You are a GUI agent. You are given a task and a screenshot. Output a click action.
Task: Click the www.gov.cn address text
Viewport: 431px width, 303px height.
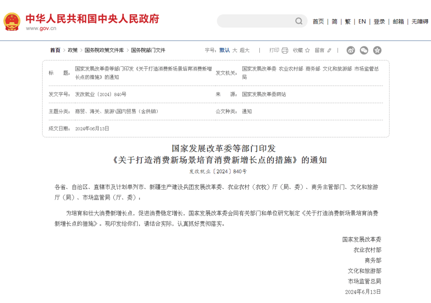tap(41, 28)
